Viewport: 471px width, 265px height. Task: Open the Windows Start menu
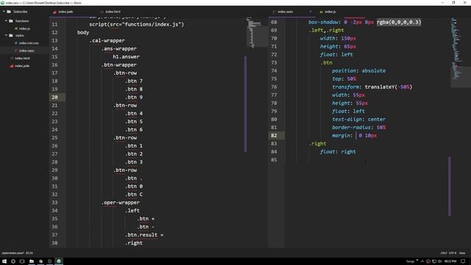click(x=4, y=261)
